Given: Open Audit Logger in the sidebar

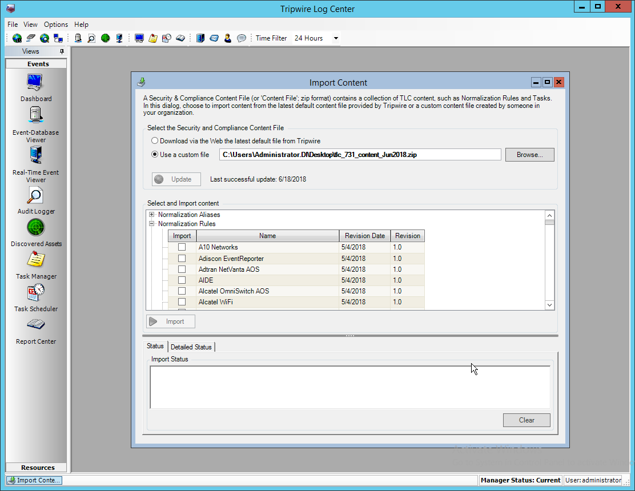Looking at the screenshot, I should (x=35, y=201).
